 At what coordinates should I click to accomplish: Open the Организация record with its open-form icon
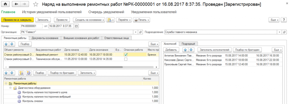click(141, 32)
